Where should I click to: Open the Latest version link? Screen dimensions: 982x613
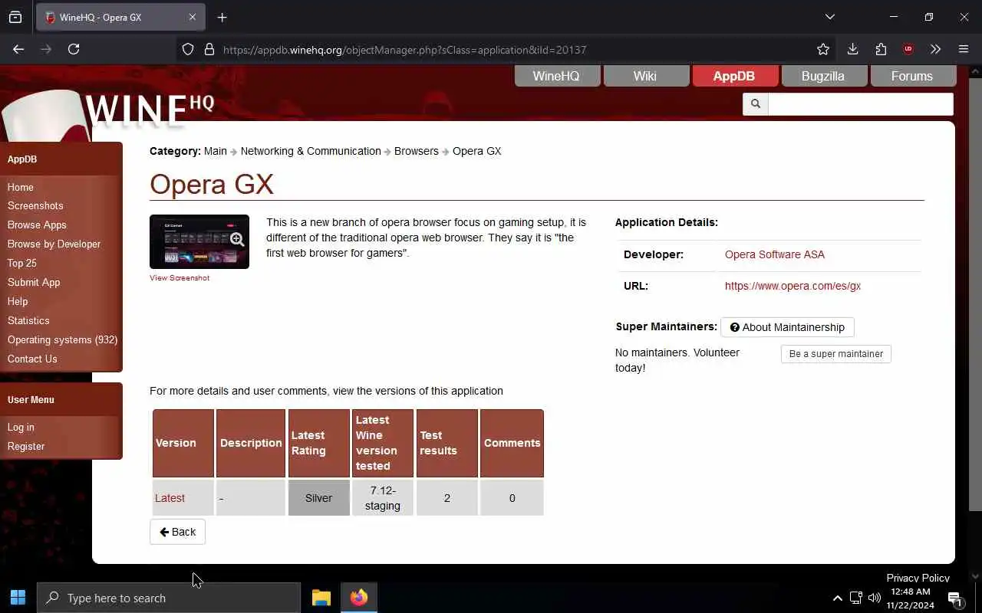click(x=170, y=498)
